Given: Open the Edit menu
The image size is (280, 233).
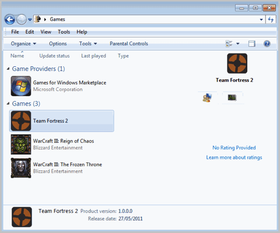Looking at the screenshot, I should pyautogui.click(x=29, y=32).
